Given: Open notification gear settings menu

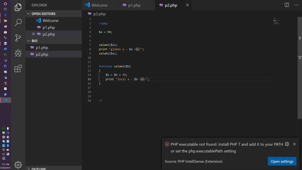Looking at the screenshot, I should 287,144.
